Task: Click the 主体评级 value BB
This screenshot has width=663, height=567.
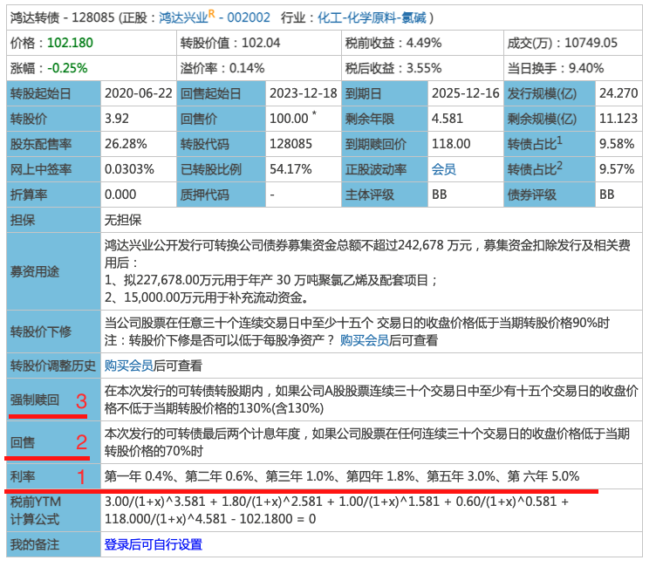Action: click(x=440, y=195)
